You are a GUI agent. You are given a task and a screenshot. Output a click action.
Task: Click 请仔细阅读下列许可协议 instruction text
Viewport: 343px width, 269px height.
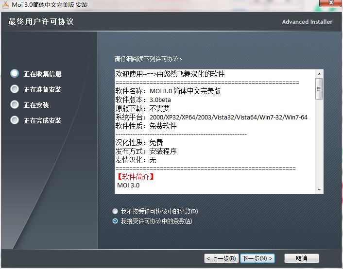(x=148, y=59)
